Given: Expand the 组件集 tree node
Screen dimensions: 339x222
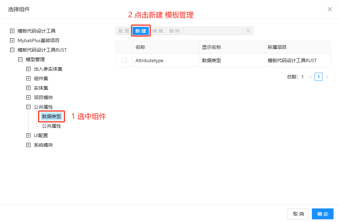Looking at the screenshot, I should pyautogui.click(x=28, y=78).
